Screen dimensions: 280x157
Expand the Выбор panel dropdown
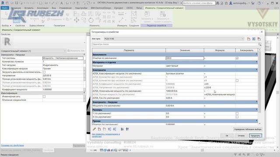coord(7,26)
